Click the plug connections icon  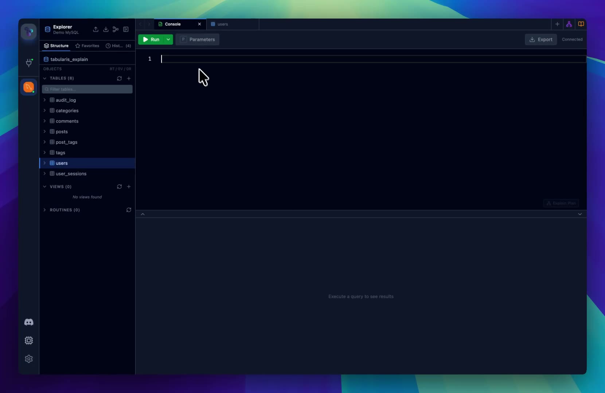tap(29, 63)
